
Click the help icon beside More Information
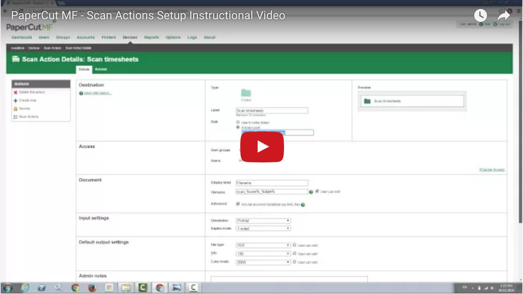point(81,93)
